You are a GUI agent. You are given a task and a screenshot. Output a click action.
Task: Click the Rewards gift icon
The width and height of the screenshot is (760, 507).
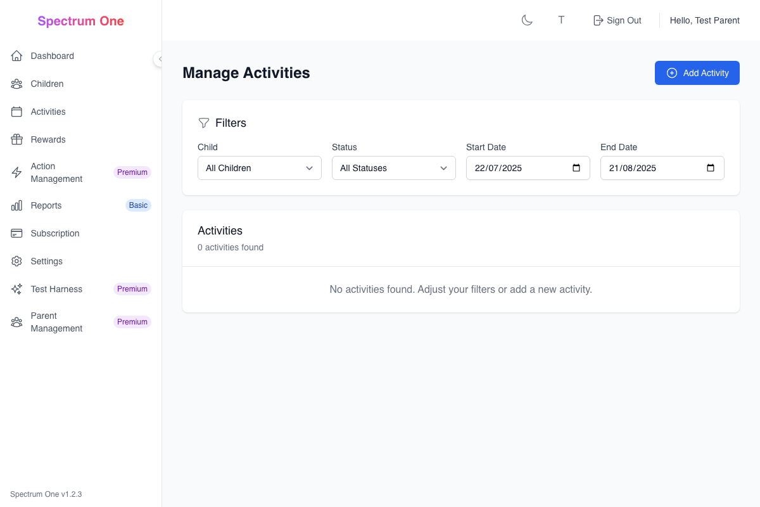[16, 139]
